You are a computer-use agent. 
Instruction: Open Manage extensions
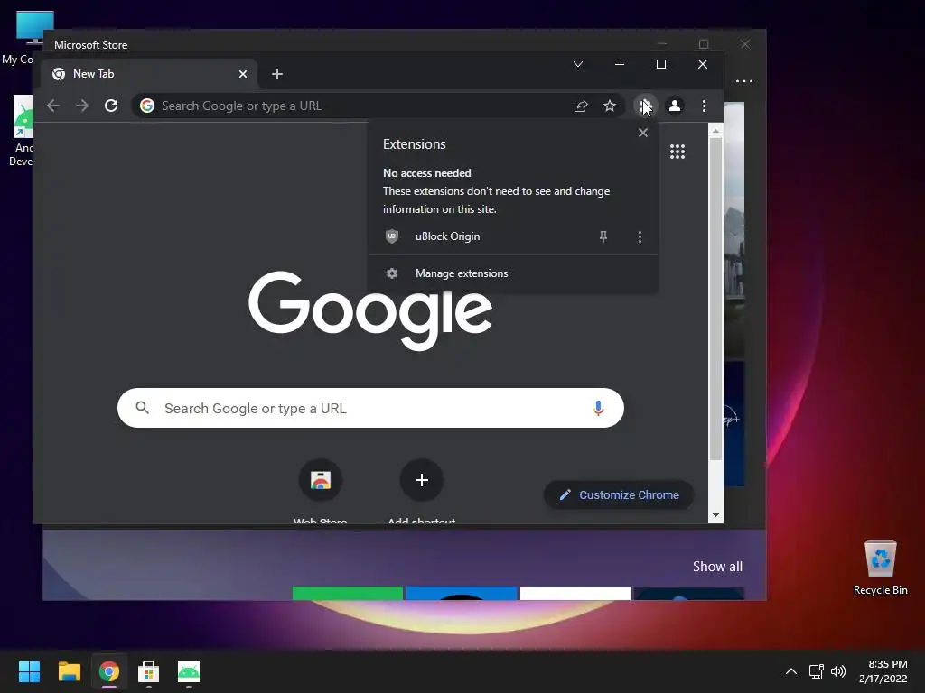coord(513,273)
